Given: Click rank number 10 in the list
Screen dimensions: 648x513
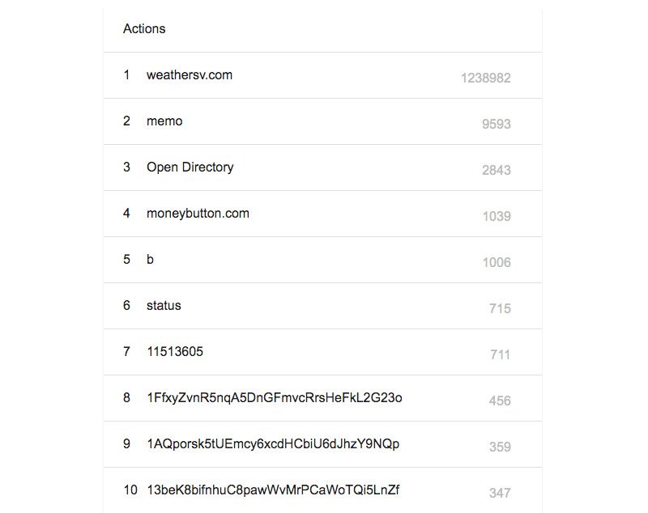Looking at the screenshot, I should 130,490.
